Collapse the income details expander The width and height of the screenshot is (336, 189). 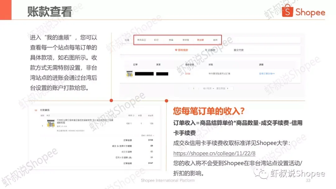[x=148, y=136]
